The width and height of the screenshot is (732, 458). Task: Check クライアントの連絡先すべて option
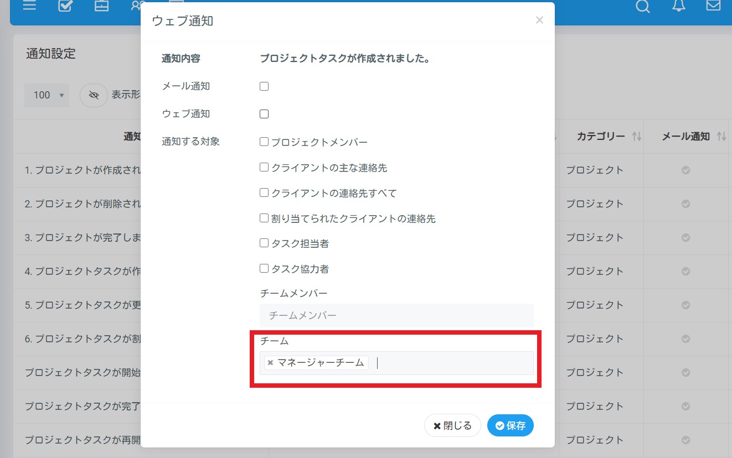[x=264, y=193]
